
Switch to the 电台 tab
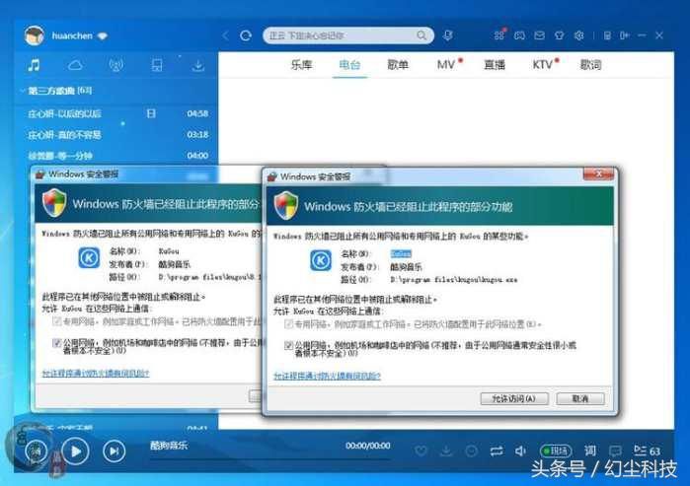[349, 65]
